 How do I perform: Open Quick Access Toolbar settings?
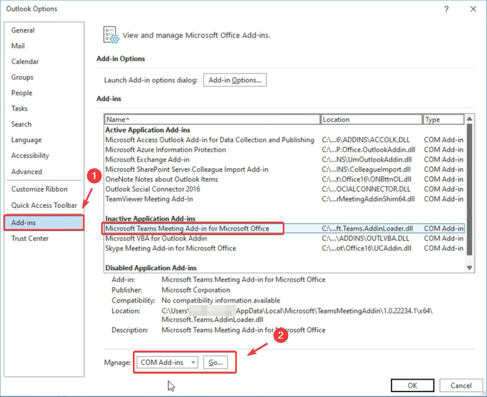(x=44, y=205)
